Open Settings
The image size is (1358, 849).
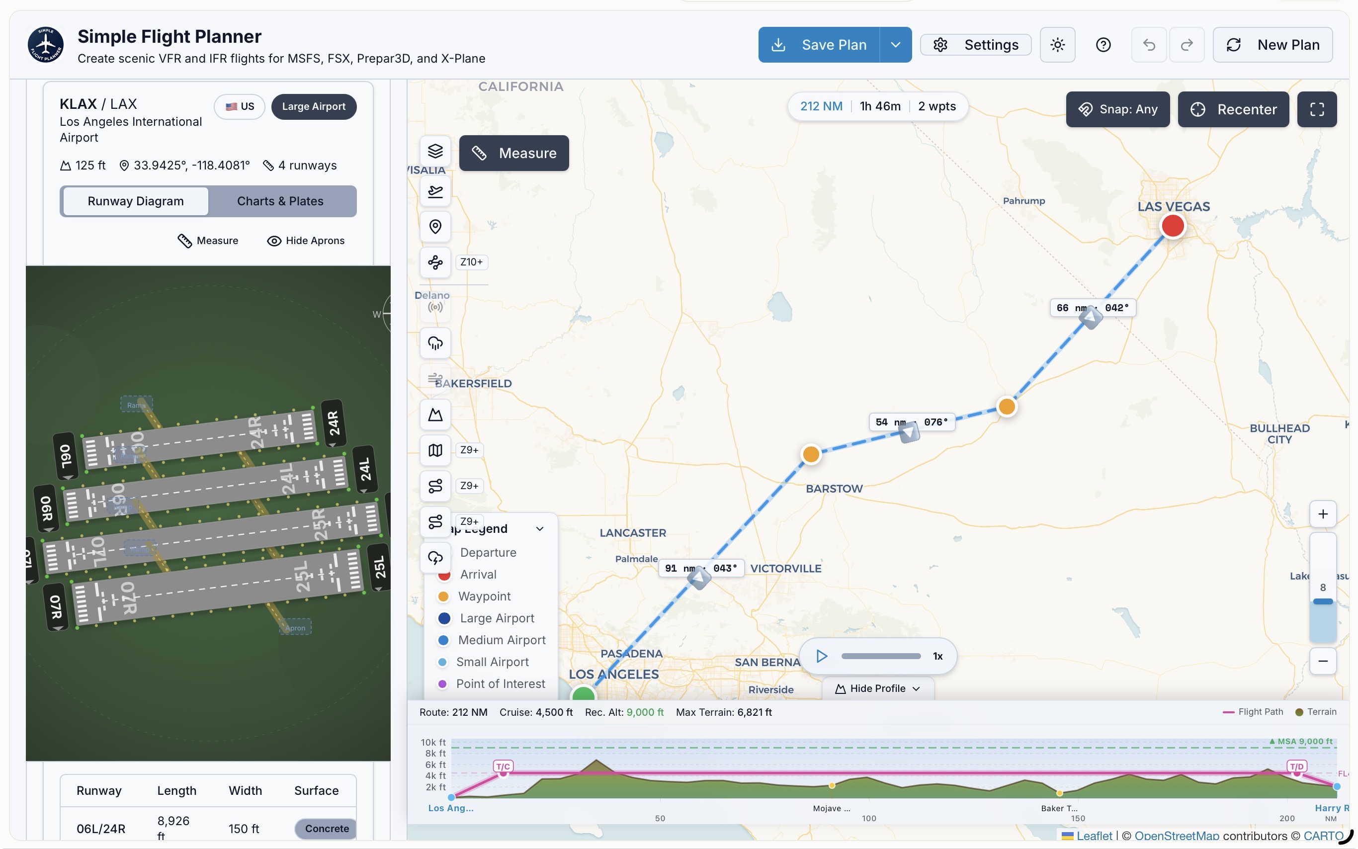tap(976, 45)
